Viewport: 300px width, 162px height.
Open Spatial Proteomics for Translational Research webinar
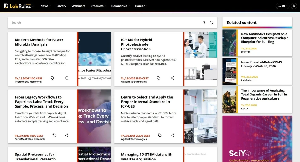(x=35, y=157)
